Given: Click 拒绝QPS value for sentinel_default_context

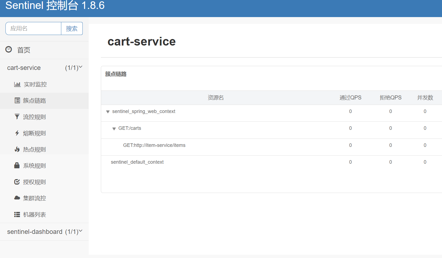Looking at the screenshot, I should (x=390, y=162).
